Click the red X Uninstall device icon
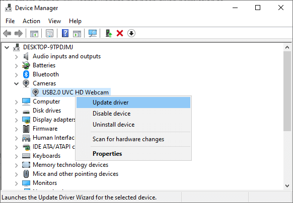 (x=120, y=33)
